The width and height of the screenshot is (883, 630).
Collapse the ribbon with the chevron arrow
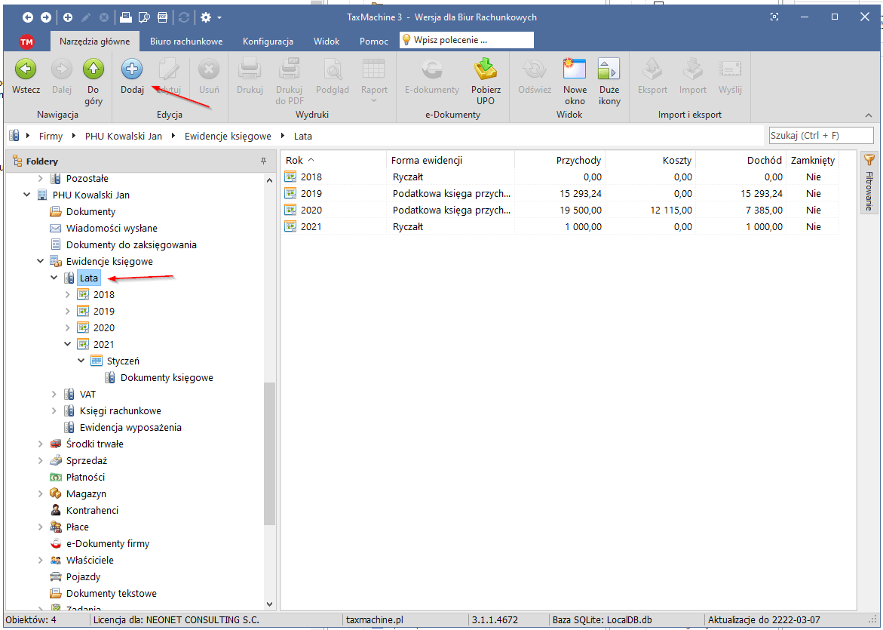(x=868, y=115)
